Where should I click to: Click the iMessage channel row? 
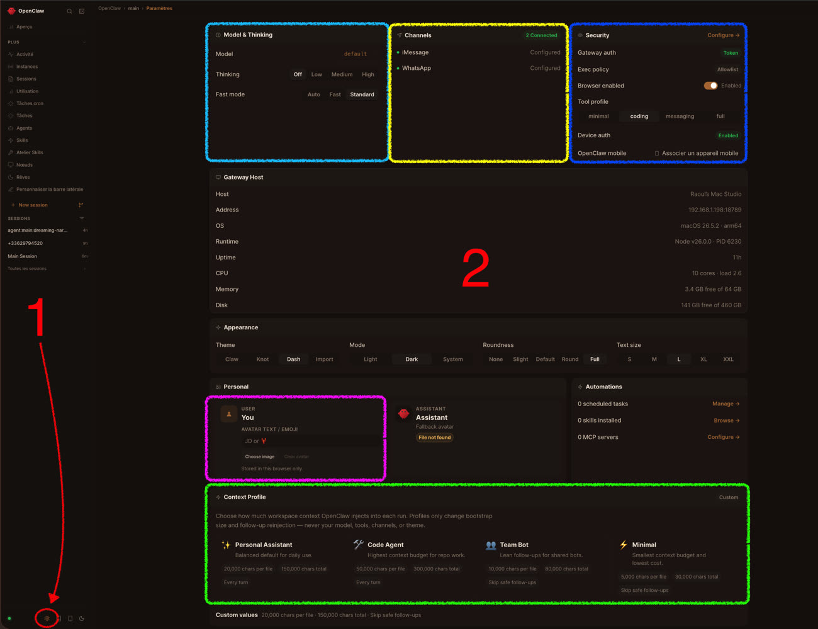click(x=478, y=52)
